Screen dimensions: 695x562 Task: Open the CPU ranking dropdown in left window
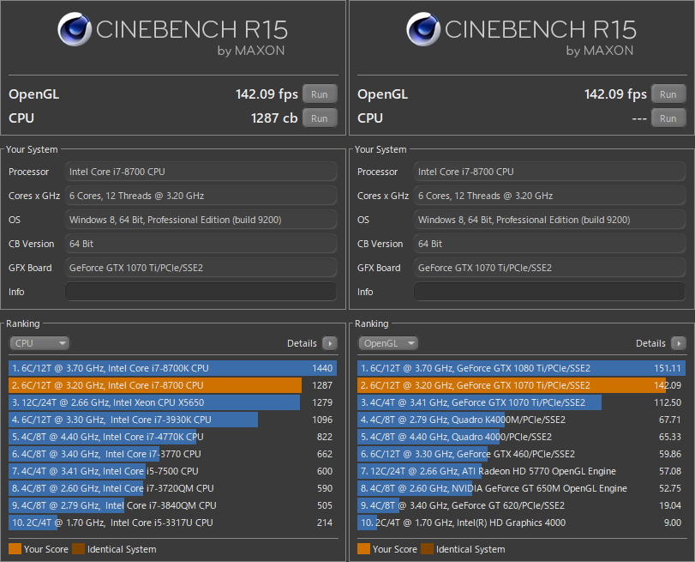(x=39, y=343)
